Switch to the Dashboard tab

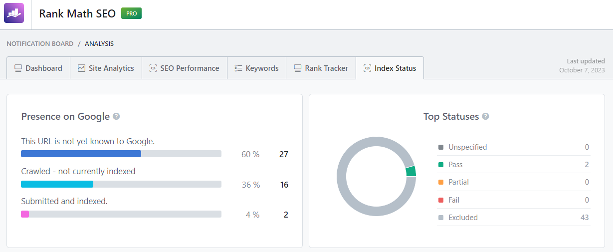pyautogui.click(x=38, y=68)
